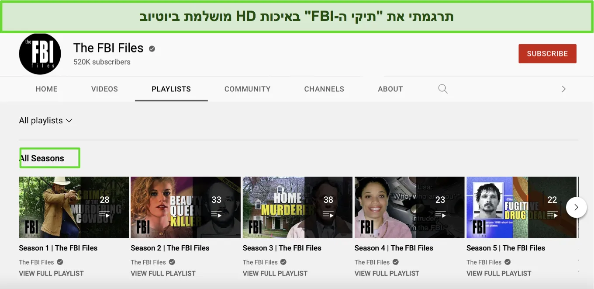This screenshot has width=594, height=289.
Task: Subscribe to The FBI Files channel
Action: 547,53
